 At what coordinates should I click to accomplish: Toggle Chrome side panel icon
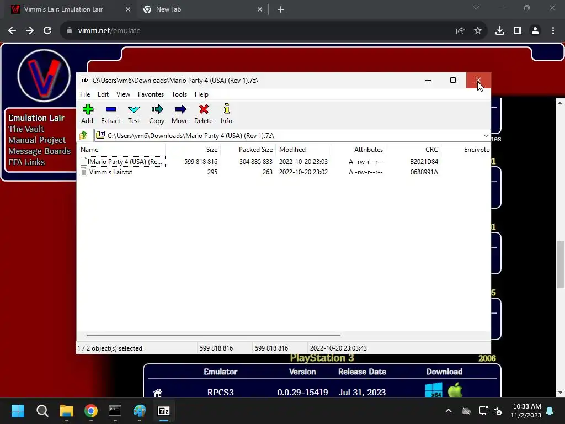518,31
